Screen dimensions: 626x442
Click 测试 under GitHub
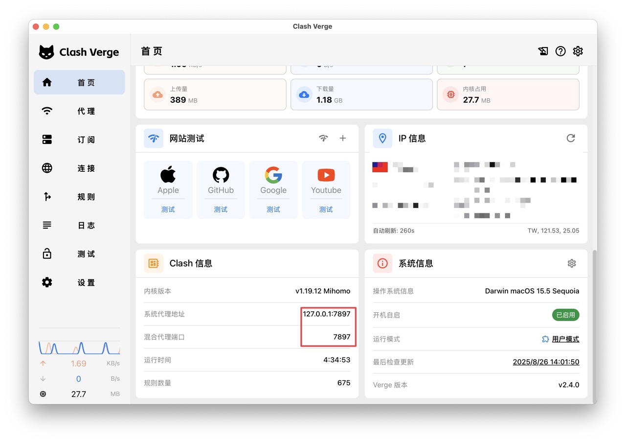click(x=221, y=209)
